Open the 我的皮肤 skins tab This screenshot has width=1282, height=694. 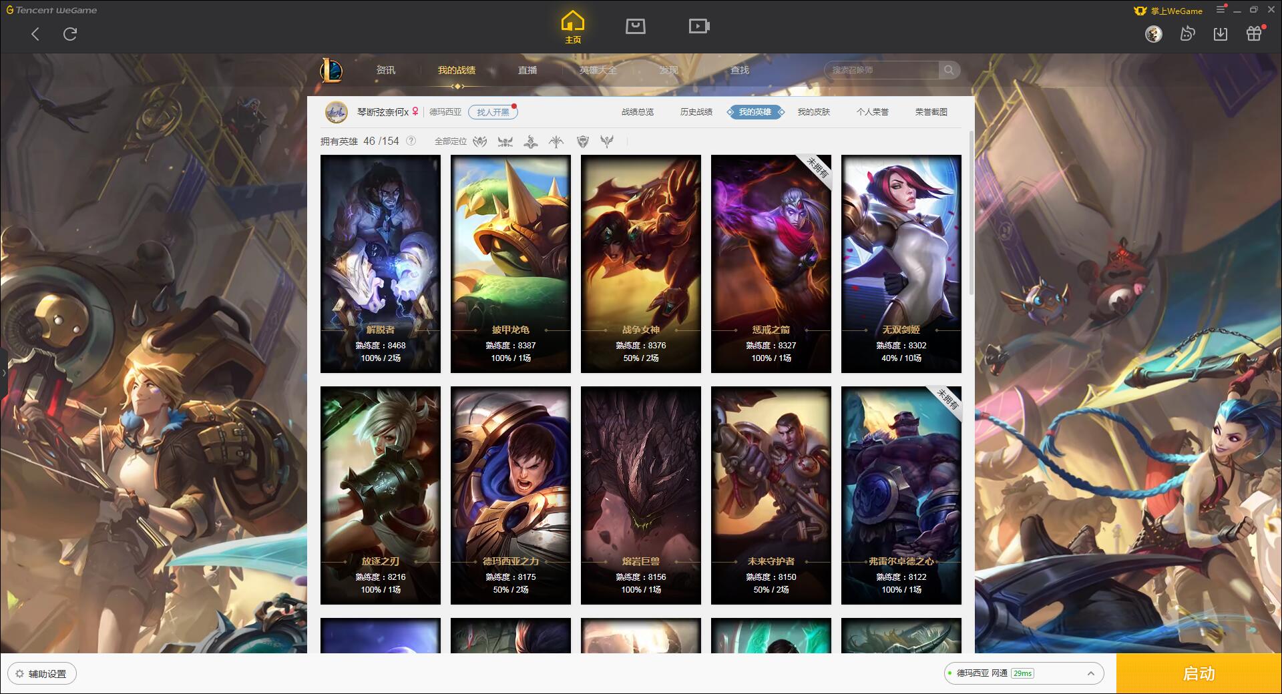pyautogui.click(x=814, y=112)
